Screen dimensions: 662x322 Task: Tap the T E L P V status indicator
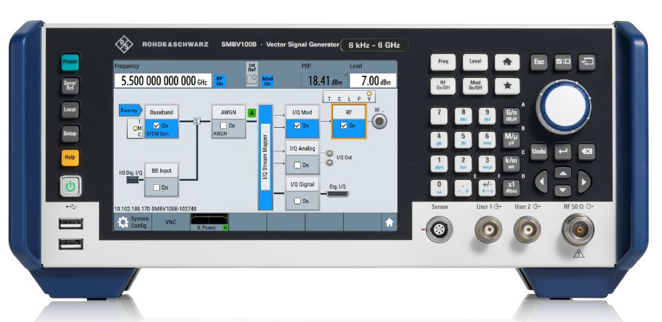pos(348,97)
